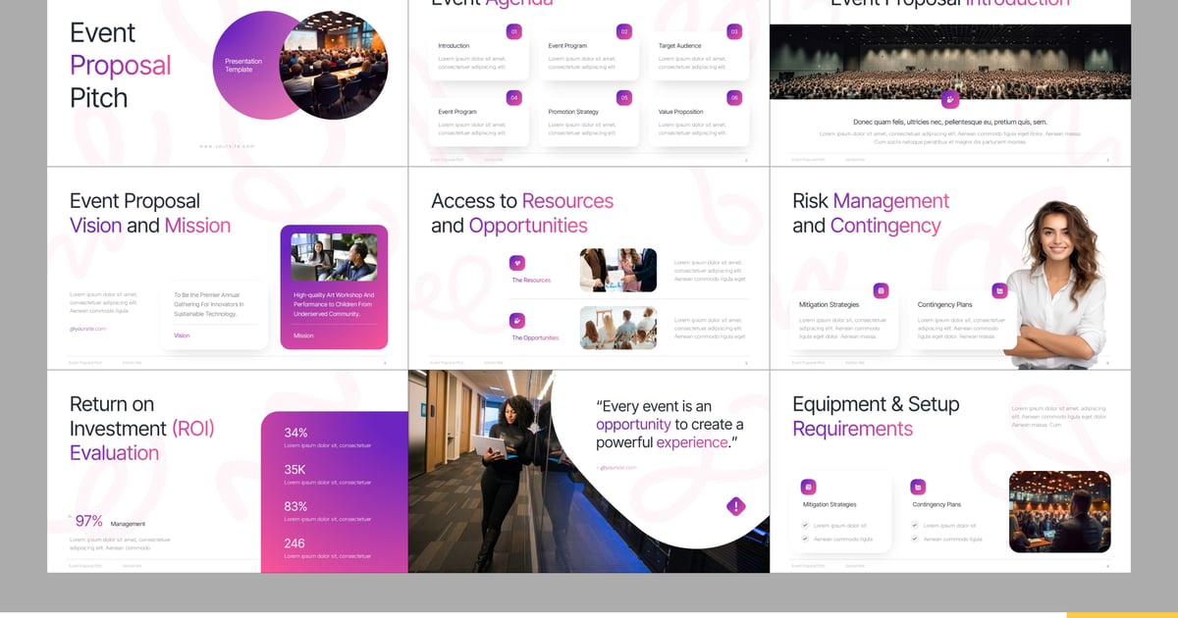This screenshot has height=618, width=1178.
Task: Click Mitigation Strategies icon on Equipment & Setup slide
Action: click(x=808, y=487)
